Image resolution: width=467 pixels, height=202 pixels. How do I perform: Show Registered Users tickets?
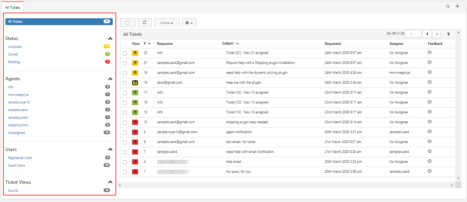[x=20, y=158]
